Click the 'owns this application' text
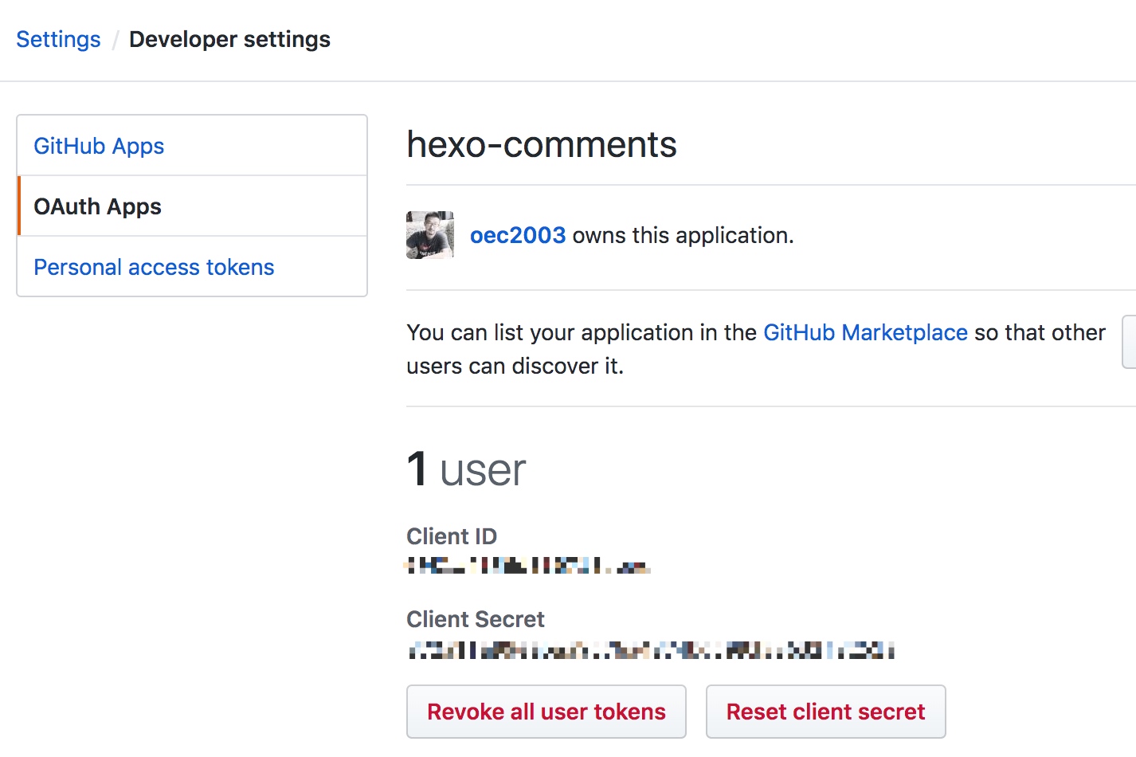 (683, 235)
